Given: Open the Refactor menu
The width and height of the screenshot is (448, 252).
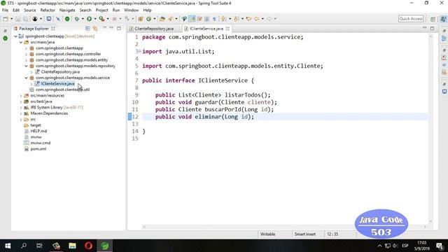Looking at the screenshot, I should [48, 10].
